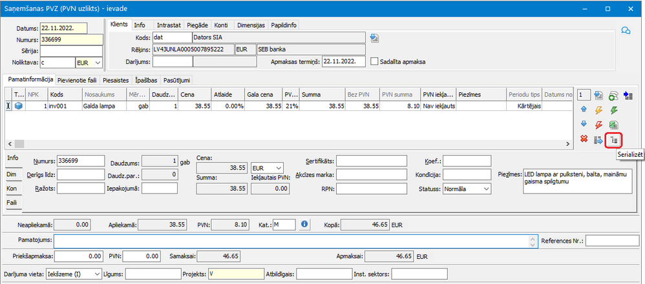This screenshot has height=284, width=645.
Task: Click the yellow lightning bolt icon
Action: pos(598,110)
